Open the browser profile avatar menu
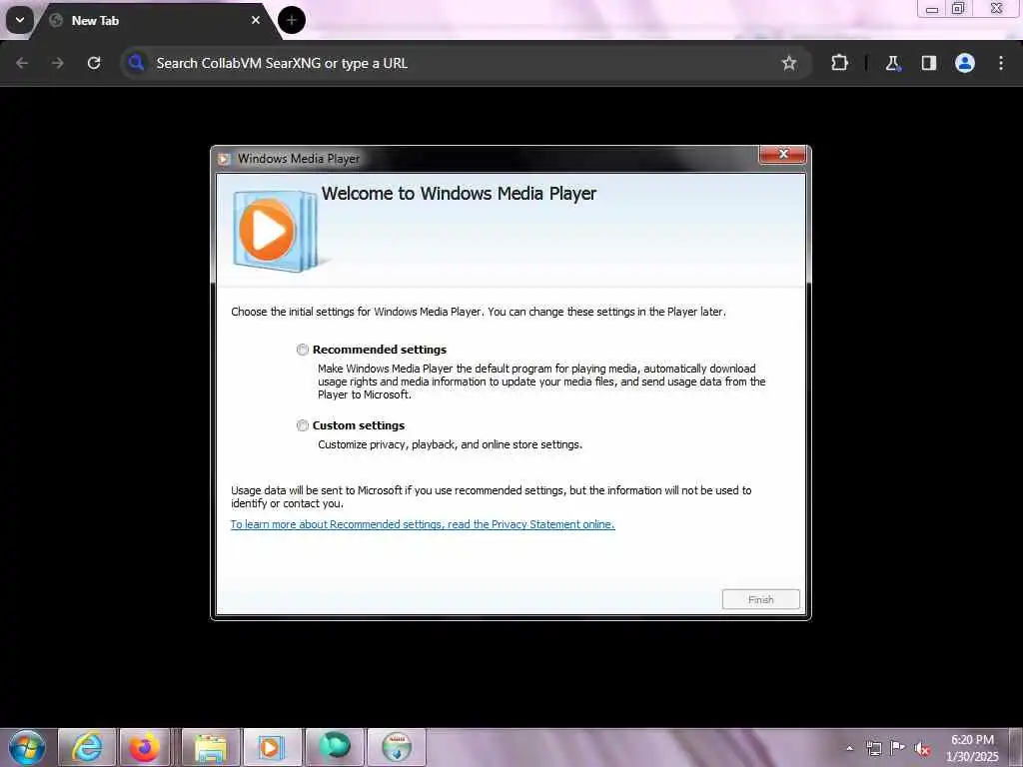 (965, 63)
